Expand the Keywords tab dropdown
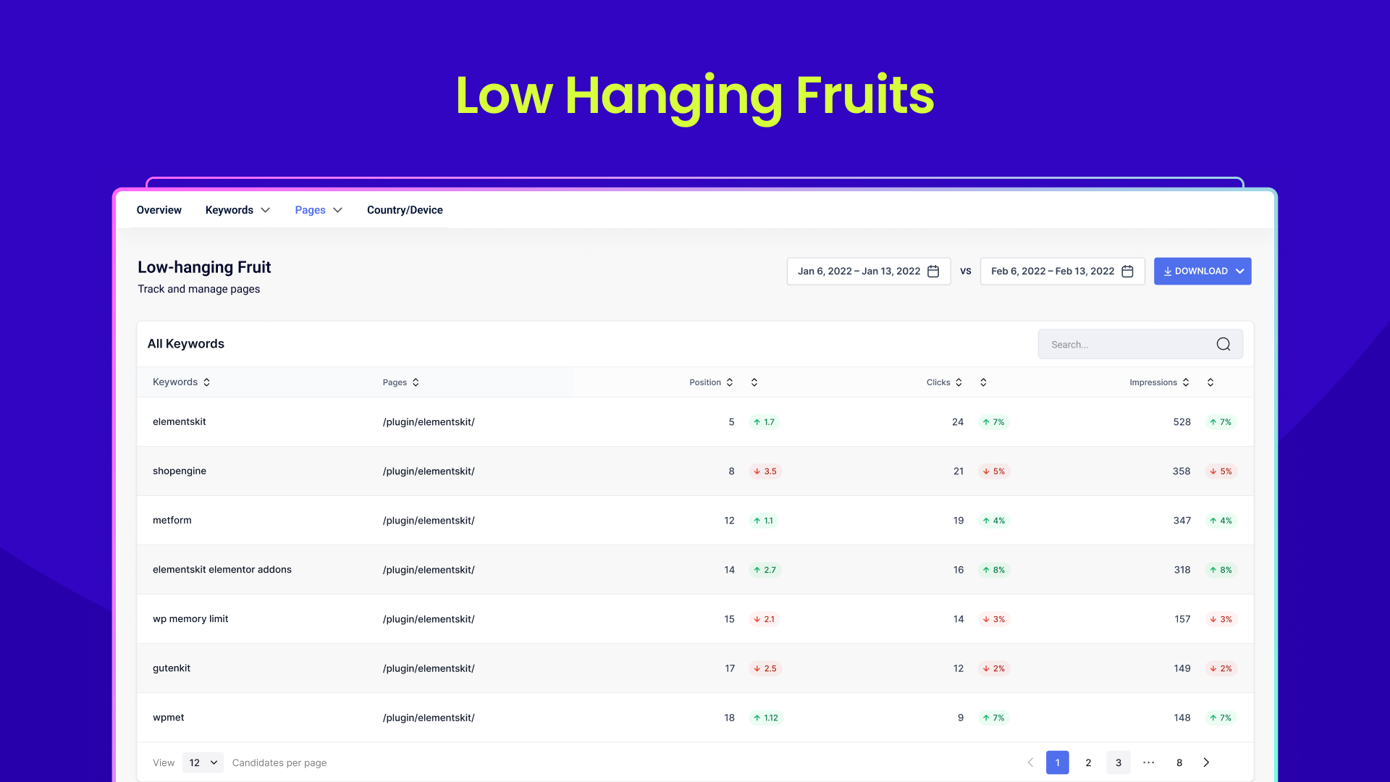 (266, 210)
